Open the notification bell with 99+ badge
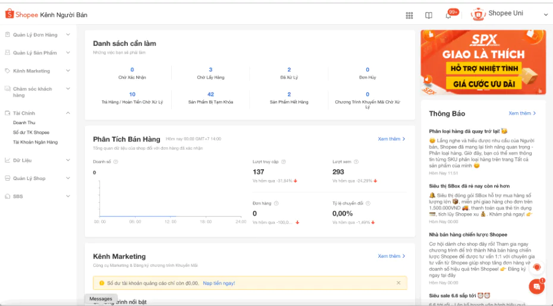 (x=448, y=15)
